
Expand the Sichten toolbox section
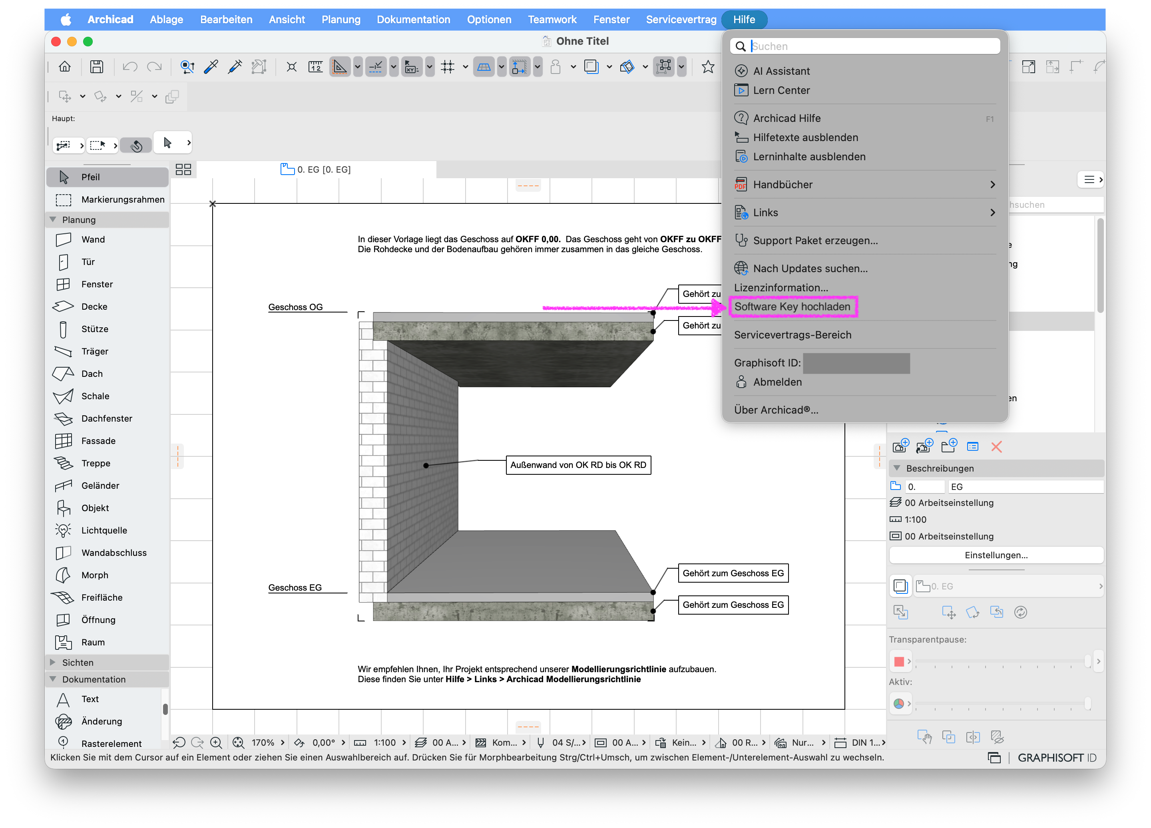[x=53, y=662]
